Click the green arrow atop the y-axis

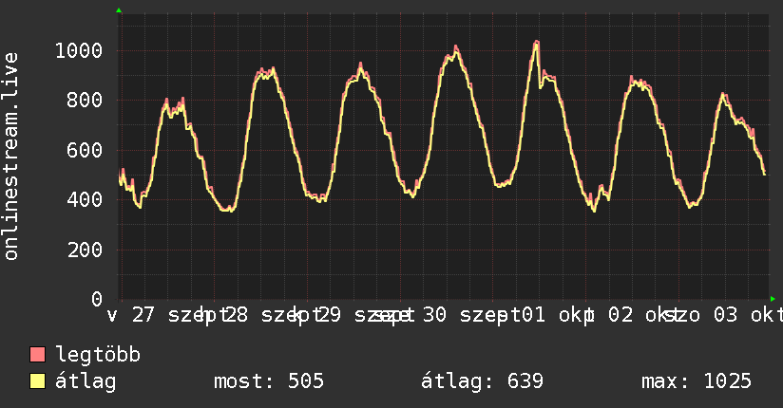pos(119,10)
